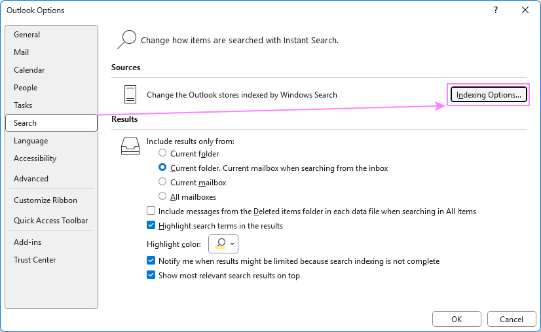Click 'Include results only from:' label

click(191, 141)
